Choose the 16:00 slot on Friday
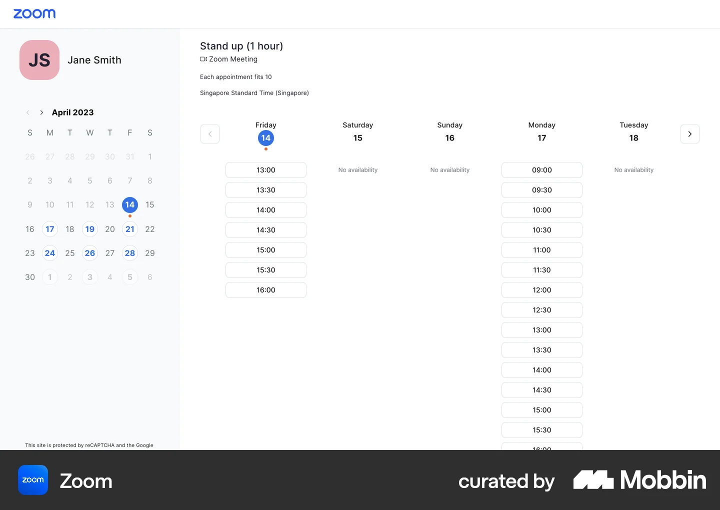Screen dimensions: 720x510 pyautogui.click(x=266, y=290)
